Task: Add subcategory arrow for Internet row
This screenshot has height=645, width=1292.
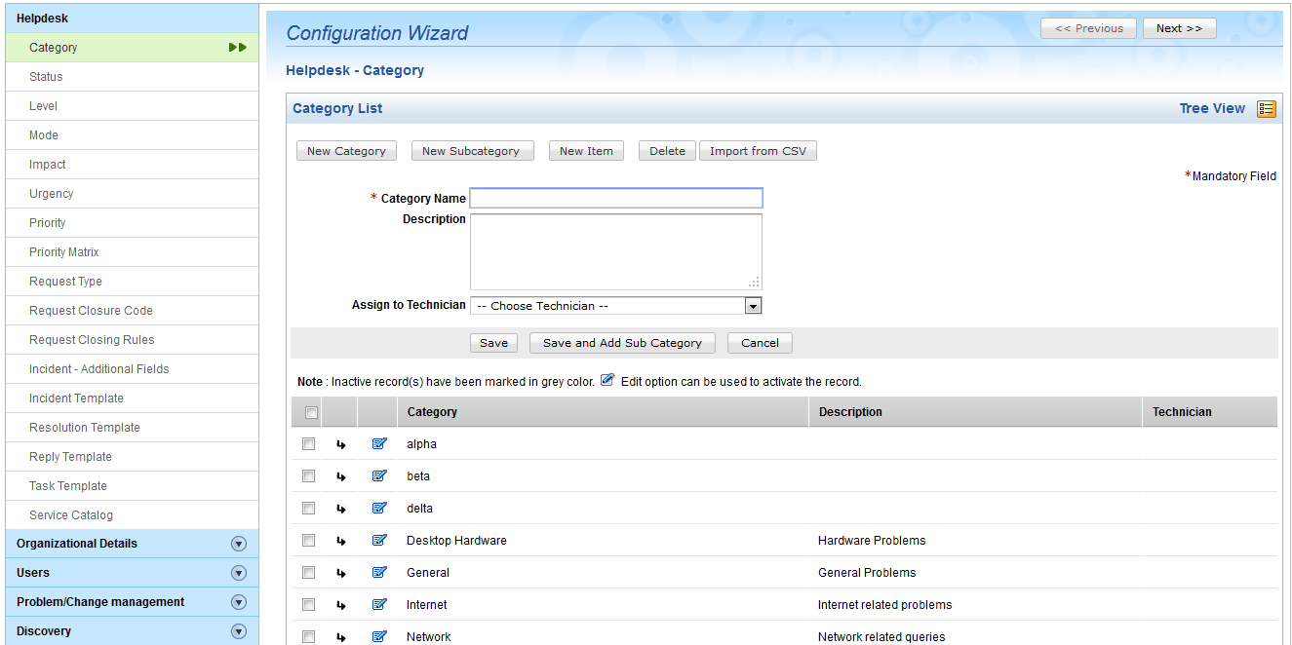Action: (x=340, y=606)
